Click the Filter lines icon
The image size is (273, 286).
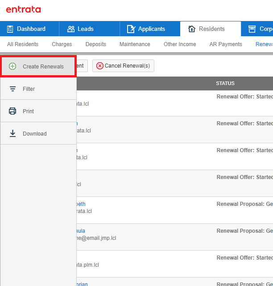(x=12, y=89)
